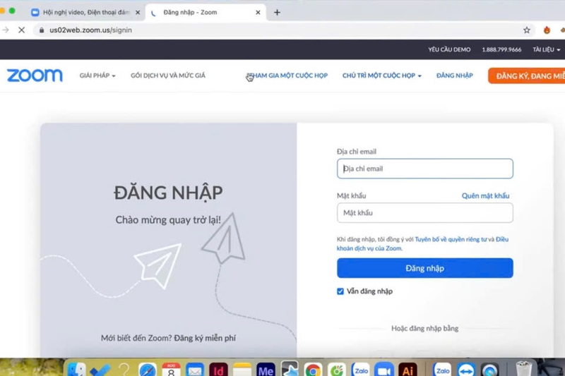Click the lock icon in address bar
565x376 pixels.
pyautogui.click(x=42, y=30)
